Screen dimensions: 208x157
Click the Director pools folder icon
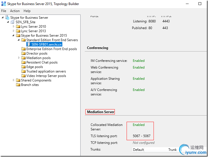click(23, 53)
